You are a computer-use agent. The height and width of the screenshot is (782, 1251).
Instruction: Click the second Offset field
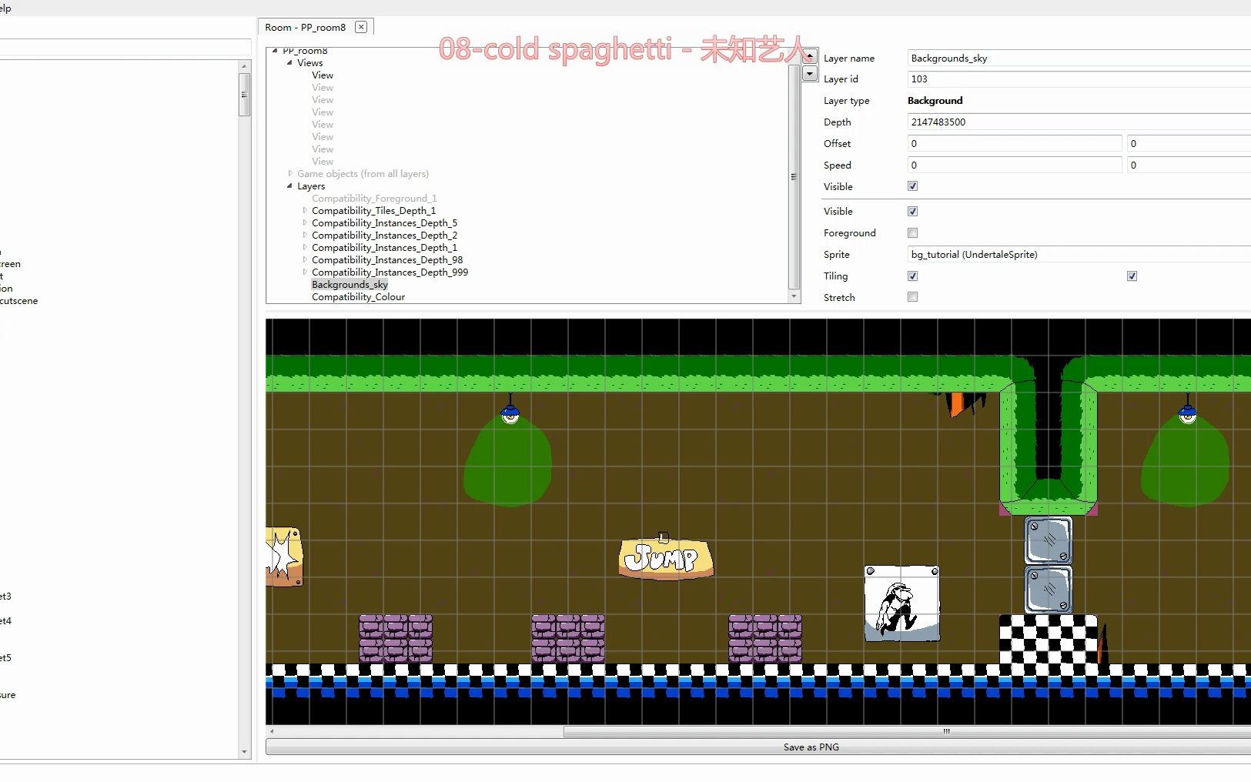coord(1189,143)
